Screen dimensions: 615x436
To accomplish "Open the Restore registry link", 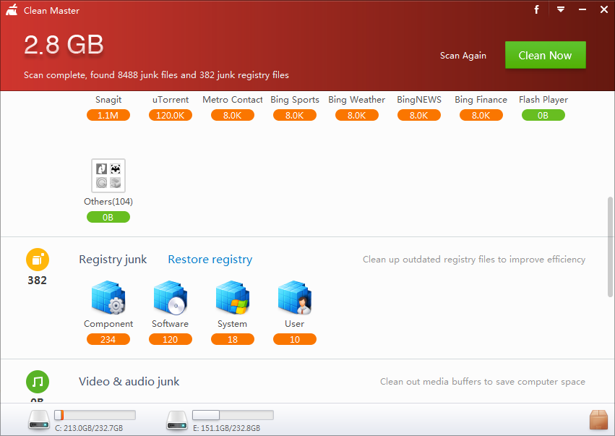I will [210, 260].
